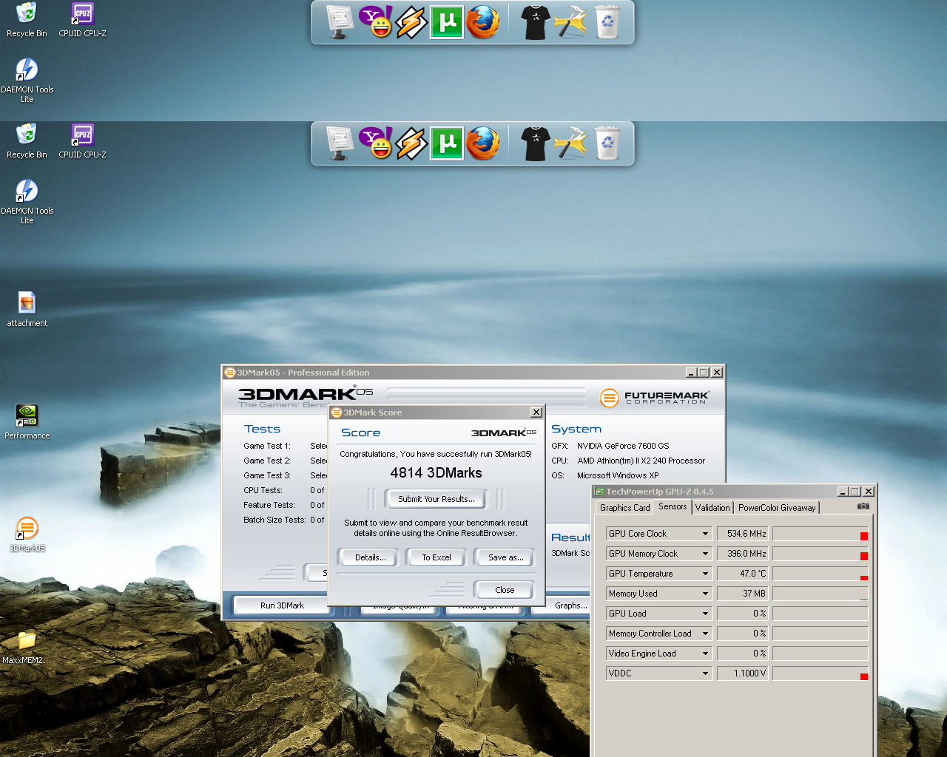Click the Game Test 1 label
947x757 pixels.
click(267, 446)
